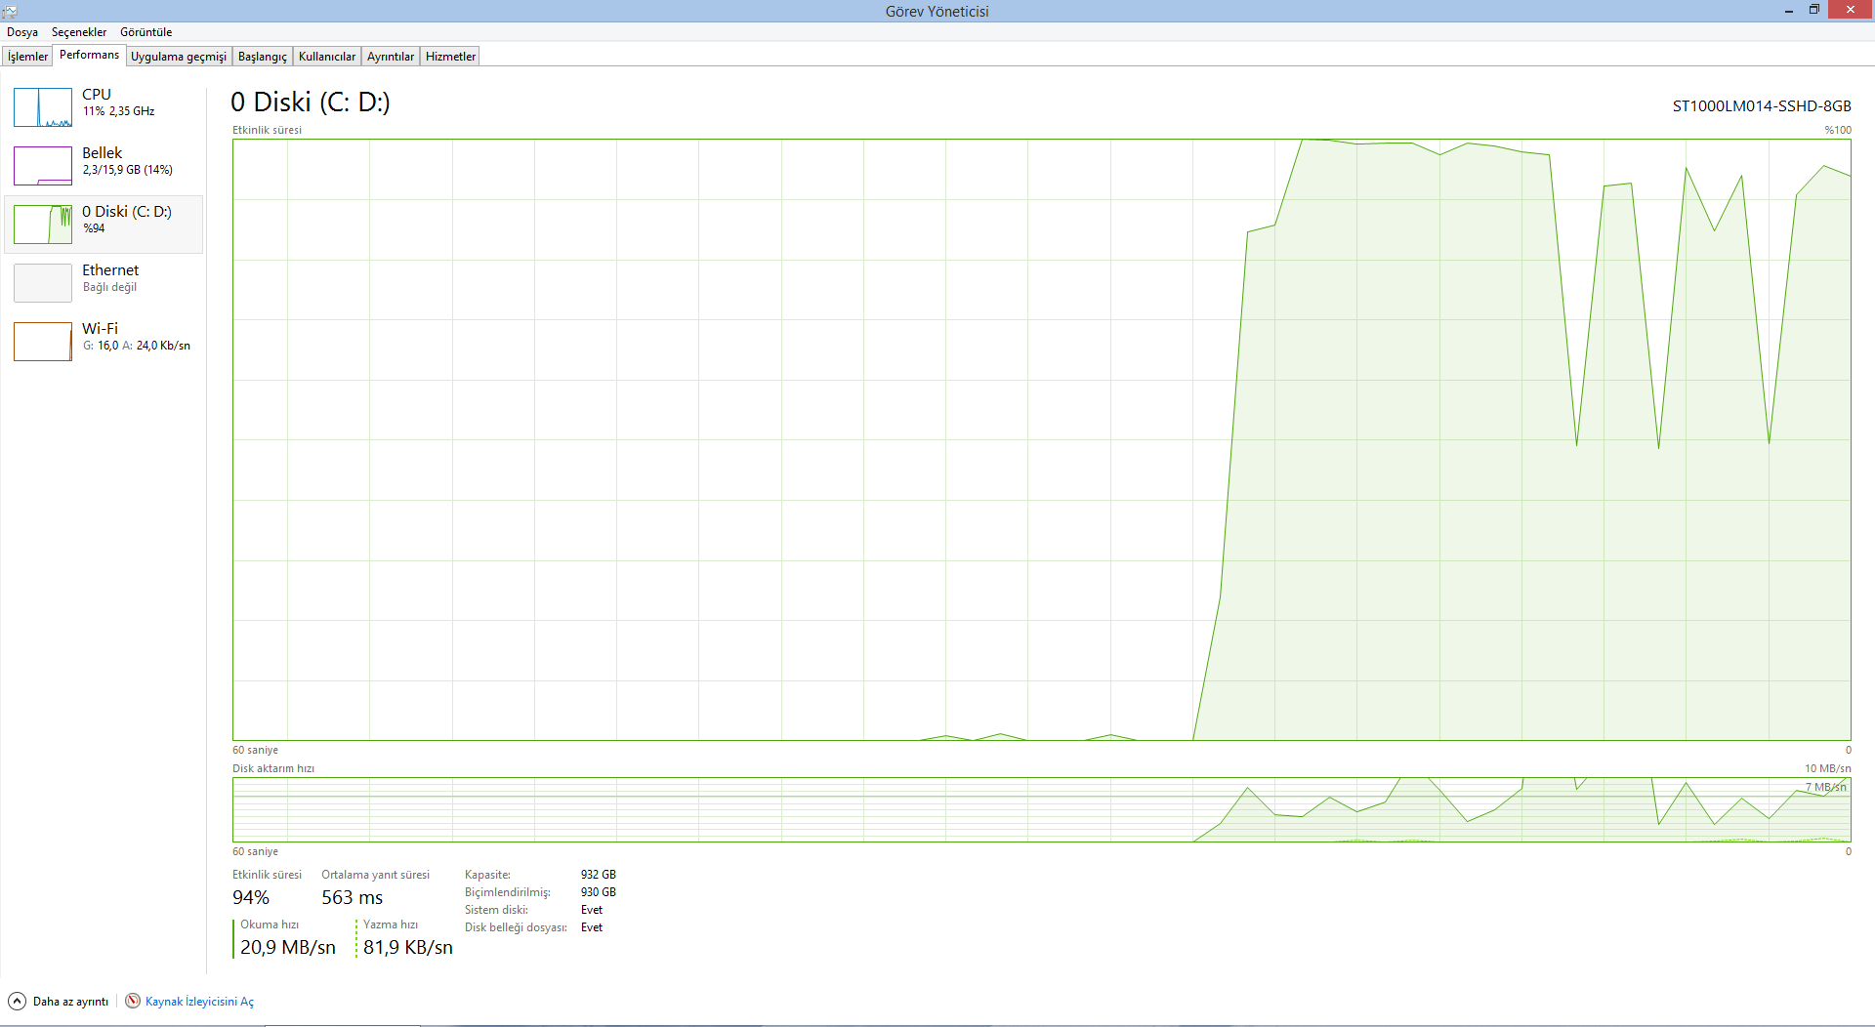The height and width of the screenshot is (1027, 1875).
Task: Click the Wi-Fi label in sidebar
Action: coord(100,329)
